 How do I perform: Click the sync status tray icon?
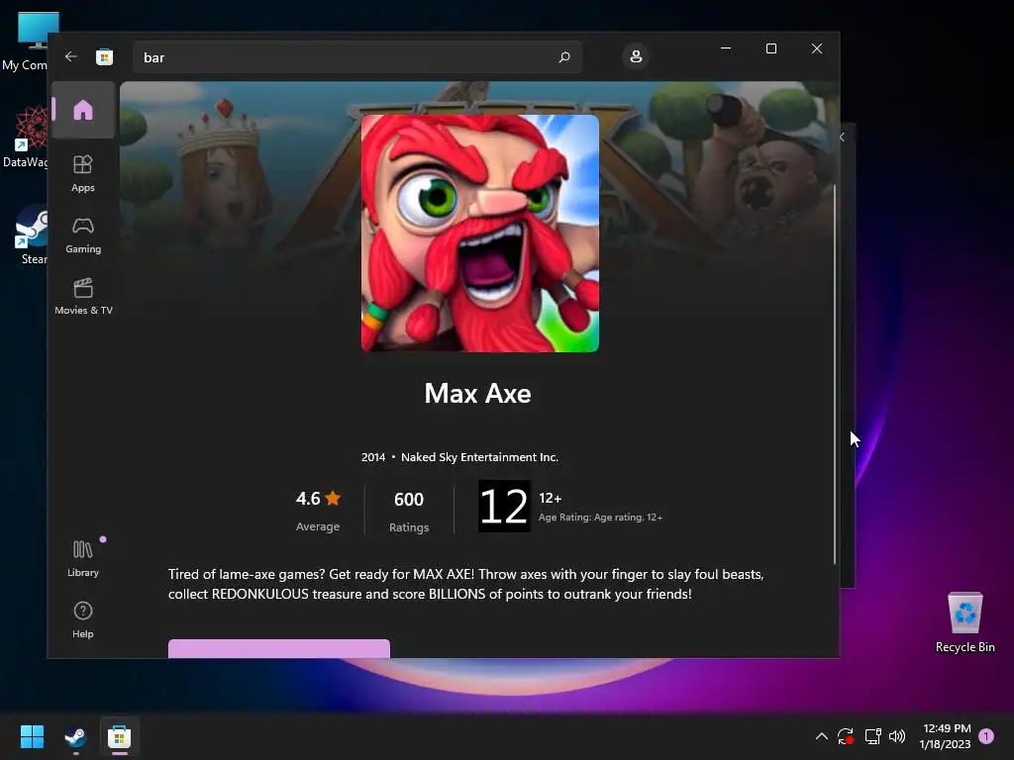(846, 736)
